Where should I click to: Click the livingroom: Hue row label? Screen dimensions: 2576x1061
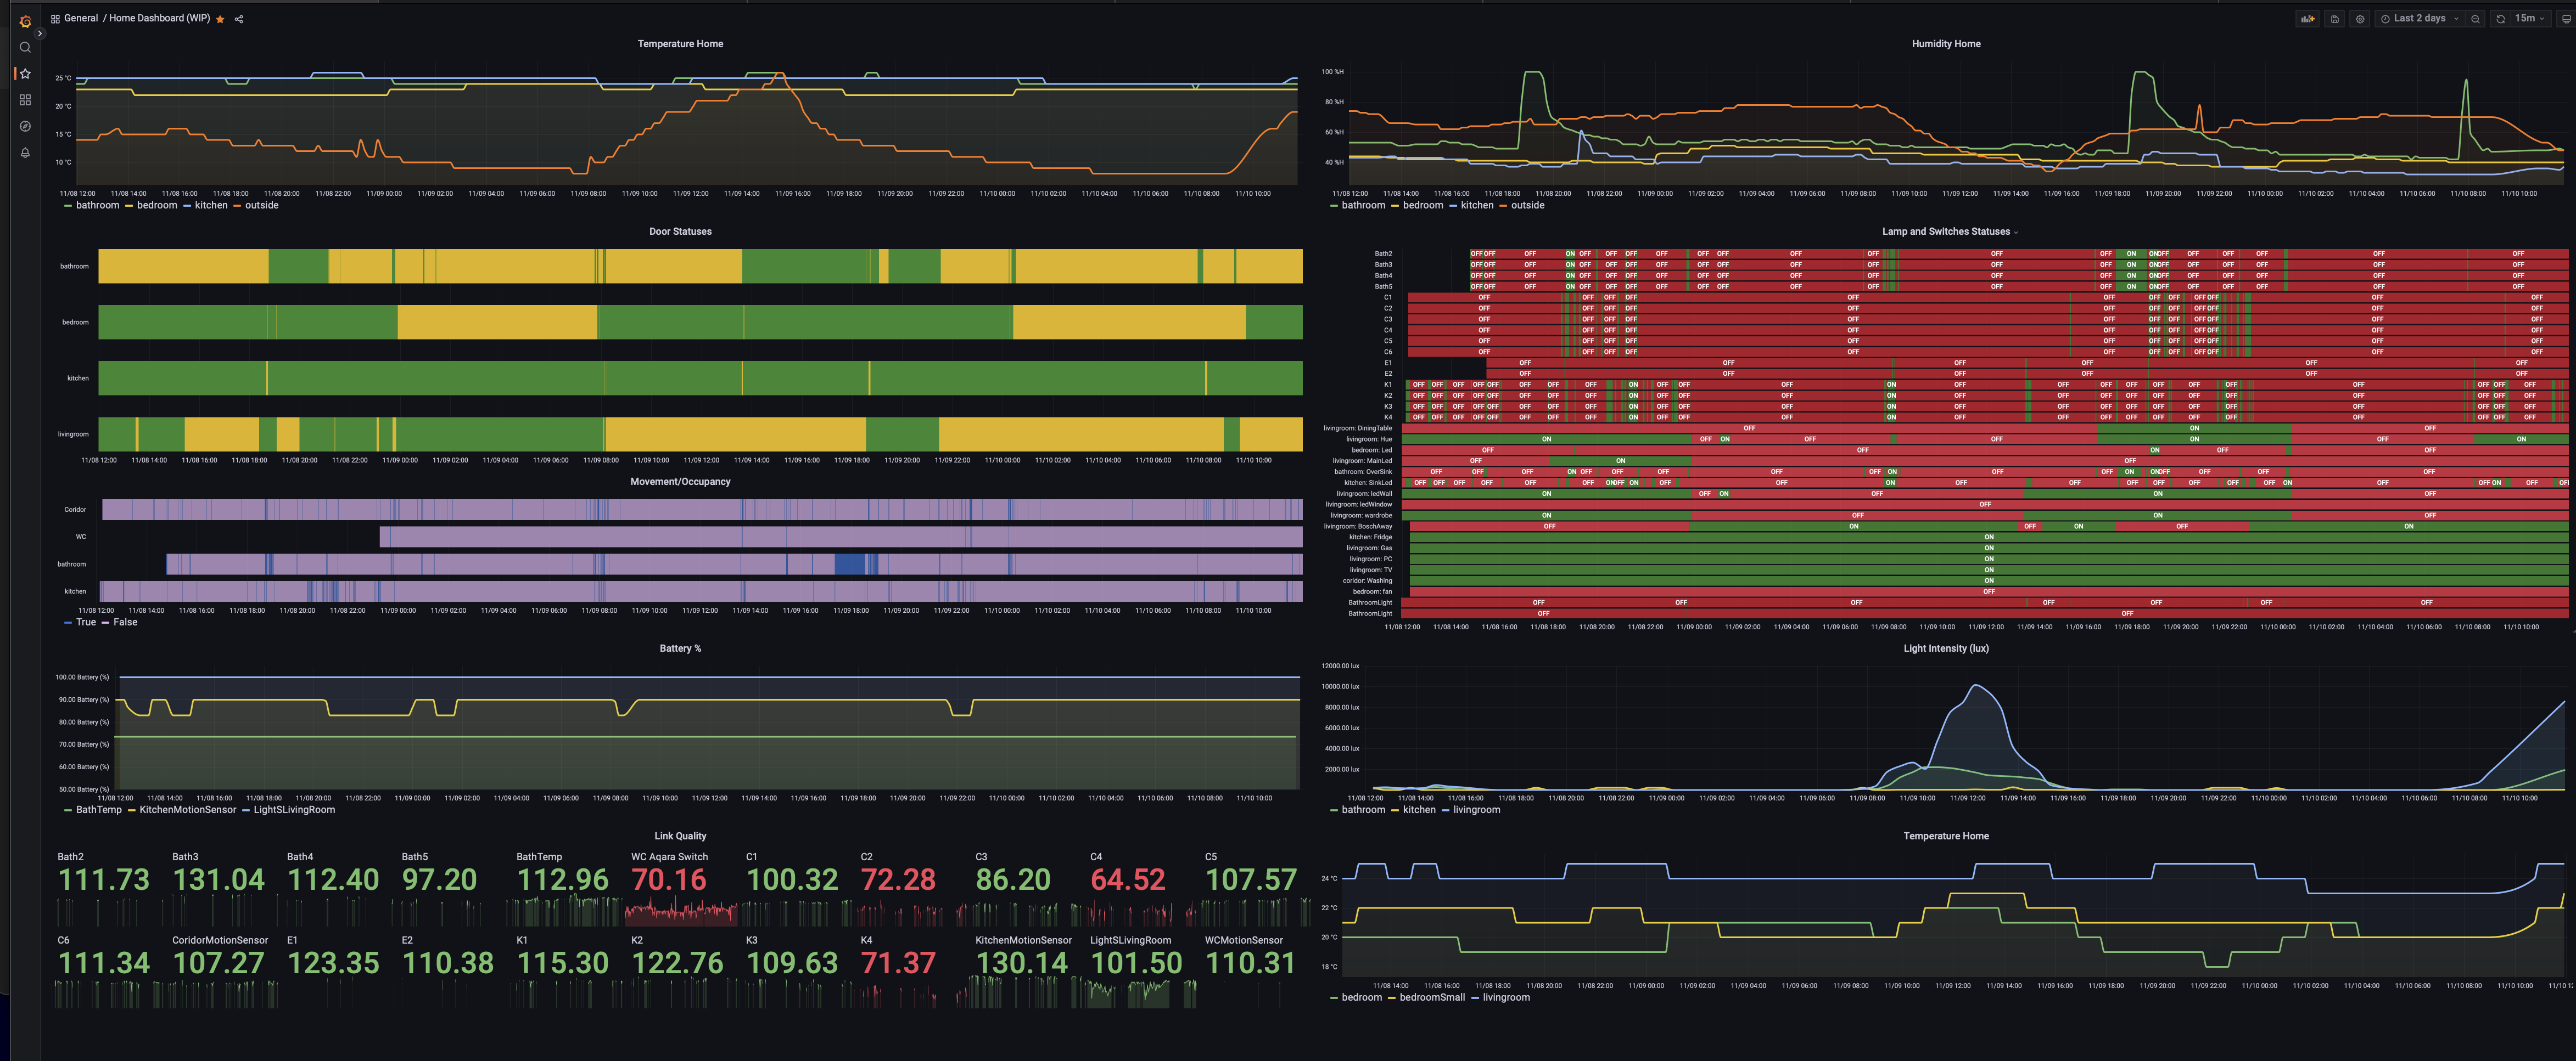coord(1368,439)
